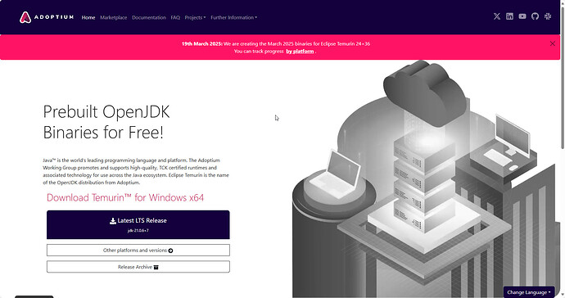Dismiss the pink announcement banner
Screen dimensions: 565x298
tap(553, 43)
